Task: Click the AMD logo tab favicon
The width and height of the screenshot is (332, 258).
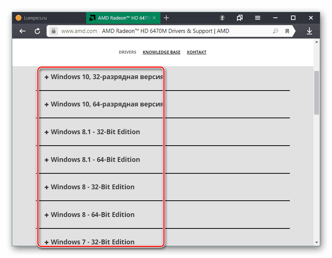Action: 92,18
